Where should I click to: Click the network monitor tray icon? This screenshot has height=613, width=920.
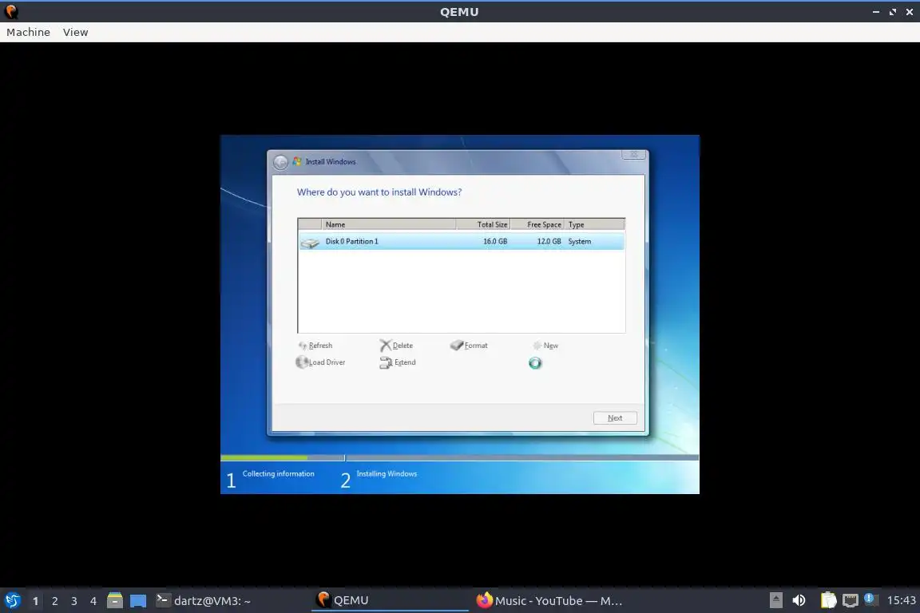pos(851,600)
